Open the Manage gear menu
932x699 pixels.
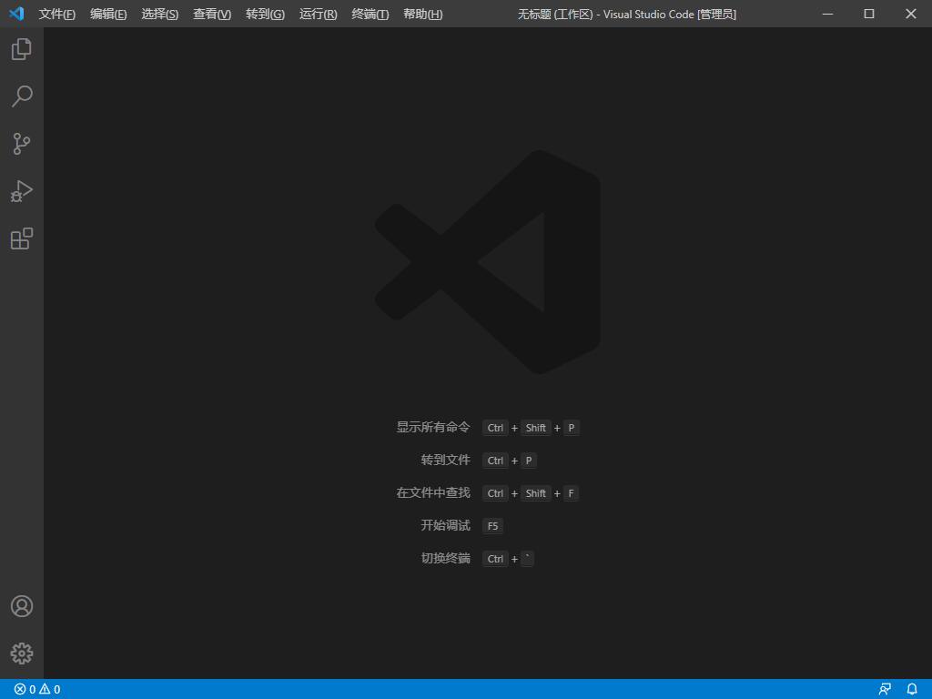(x=22, y=653)
